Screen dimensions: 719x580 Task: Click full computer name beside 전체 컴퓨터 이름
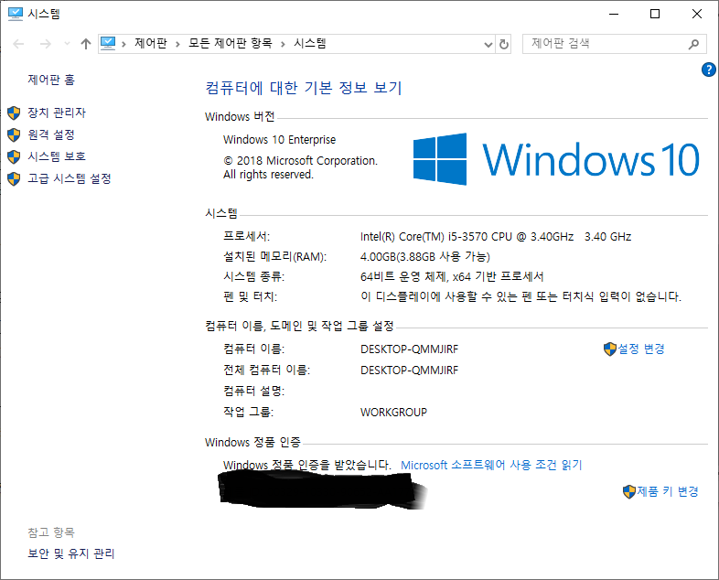point(409,371)
